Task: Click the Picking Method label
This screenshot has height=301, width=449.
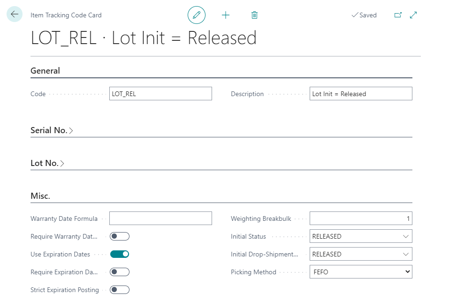Action: (x=253, y=272)
